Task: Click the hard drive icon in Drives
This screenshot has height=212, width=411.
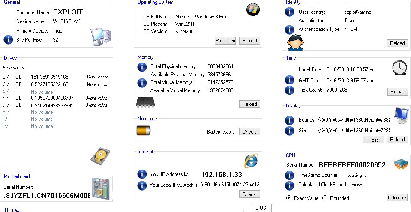Action: point(100,155)
